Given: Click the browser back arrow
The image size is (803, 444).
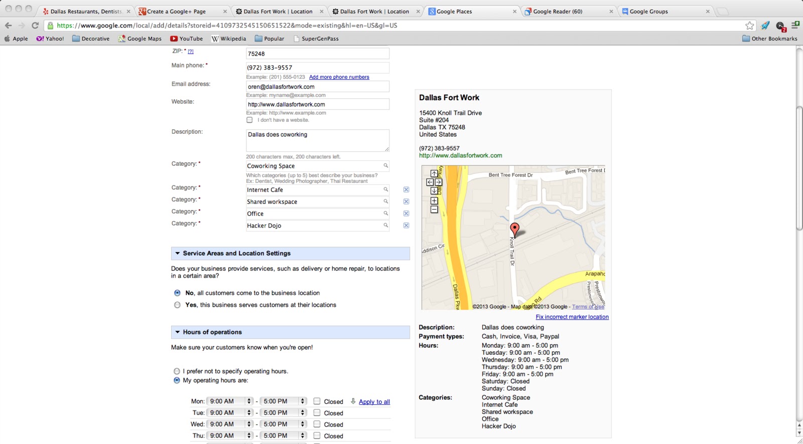Looking at the screenshot, I should pos(8,26).
